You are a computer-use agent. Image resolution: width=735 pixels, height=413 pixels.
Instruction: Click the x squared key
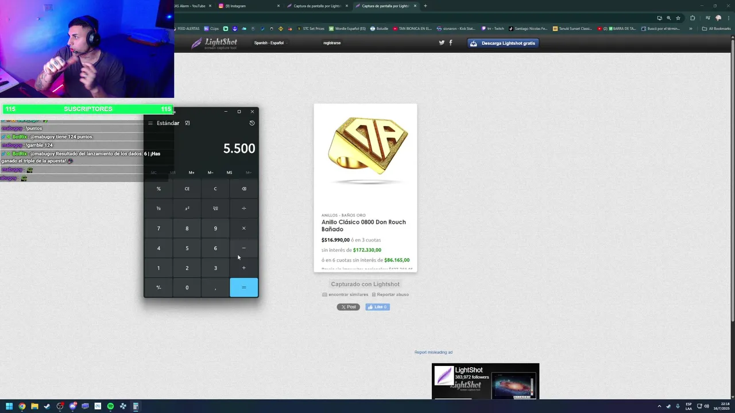pyautogui.click(x=187, y=208)
